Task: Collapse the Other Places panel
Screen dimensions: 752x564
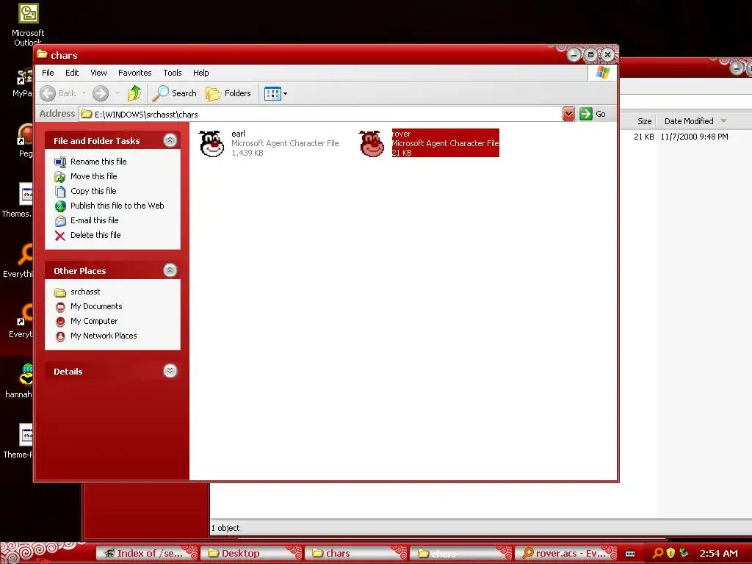Action: [x=170, y=270]
